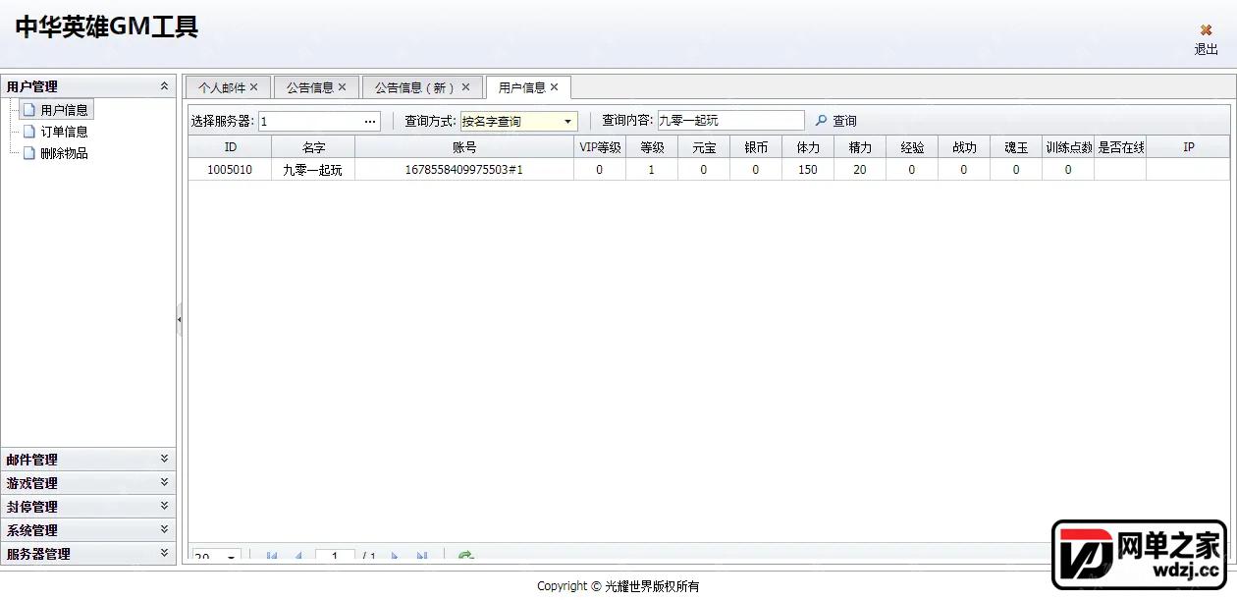Collapse the 用户管理 panel
The height and width of the screenshot is (600, 1237).
pyautogui.click(x=164, y=86)
